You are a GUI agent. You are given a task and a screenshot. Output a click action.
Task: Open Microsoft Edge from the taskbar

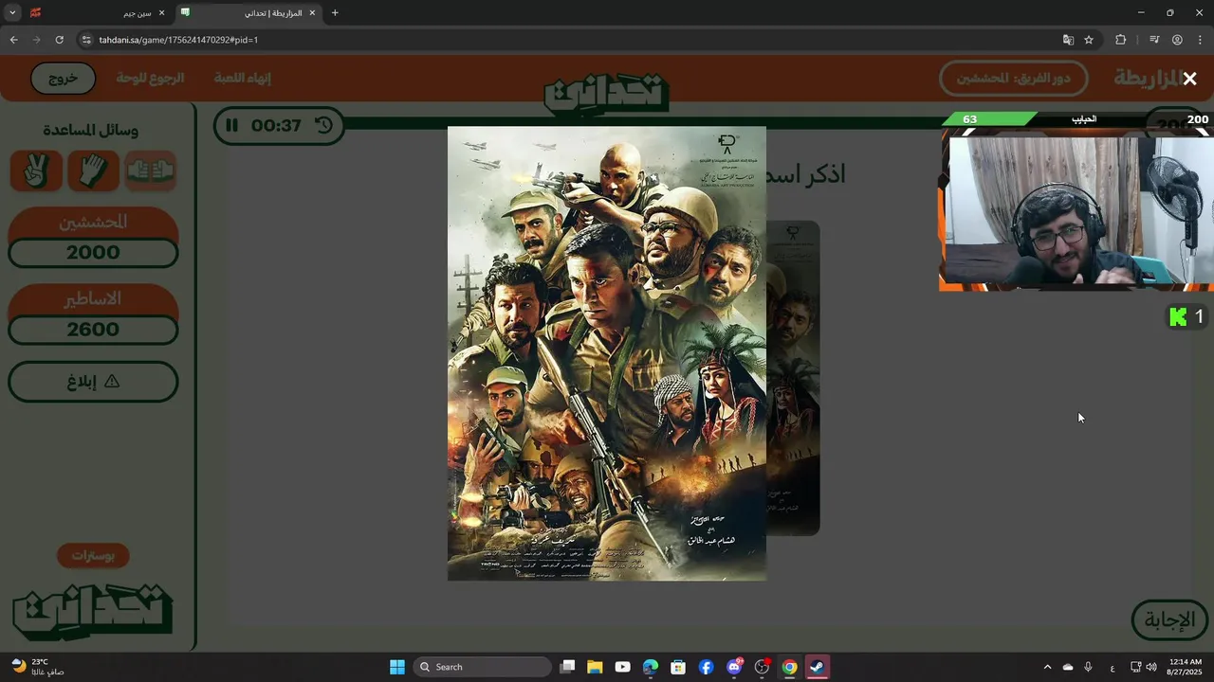click(x=651, y=667)
